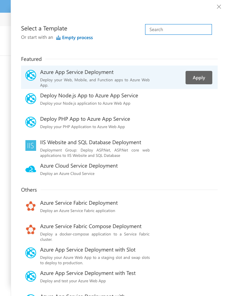Click the Deploy PHP App template icon
The image size is (227, 296).
point(31,122)
